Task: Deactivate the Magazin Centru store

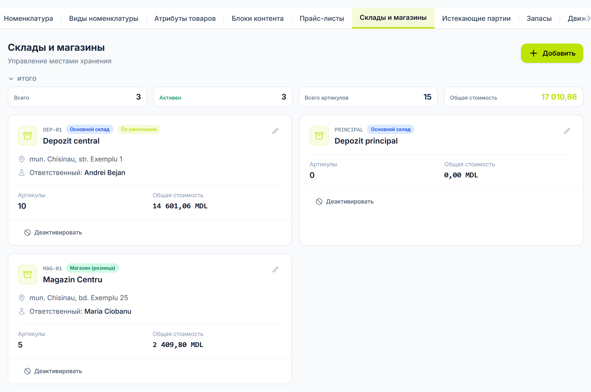Action: 53,371
